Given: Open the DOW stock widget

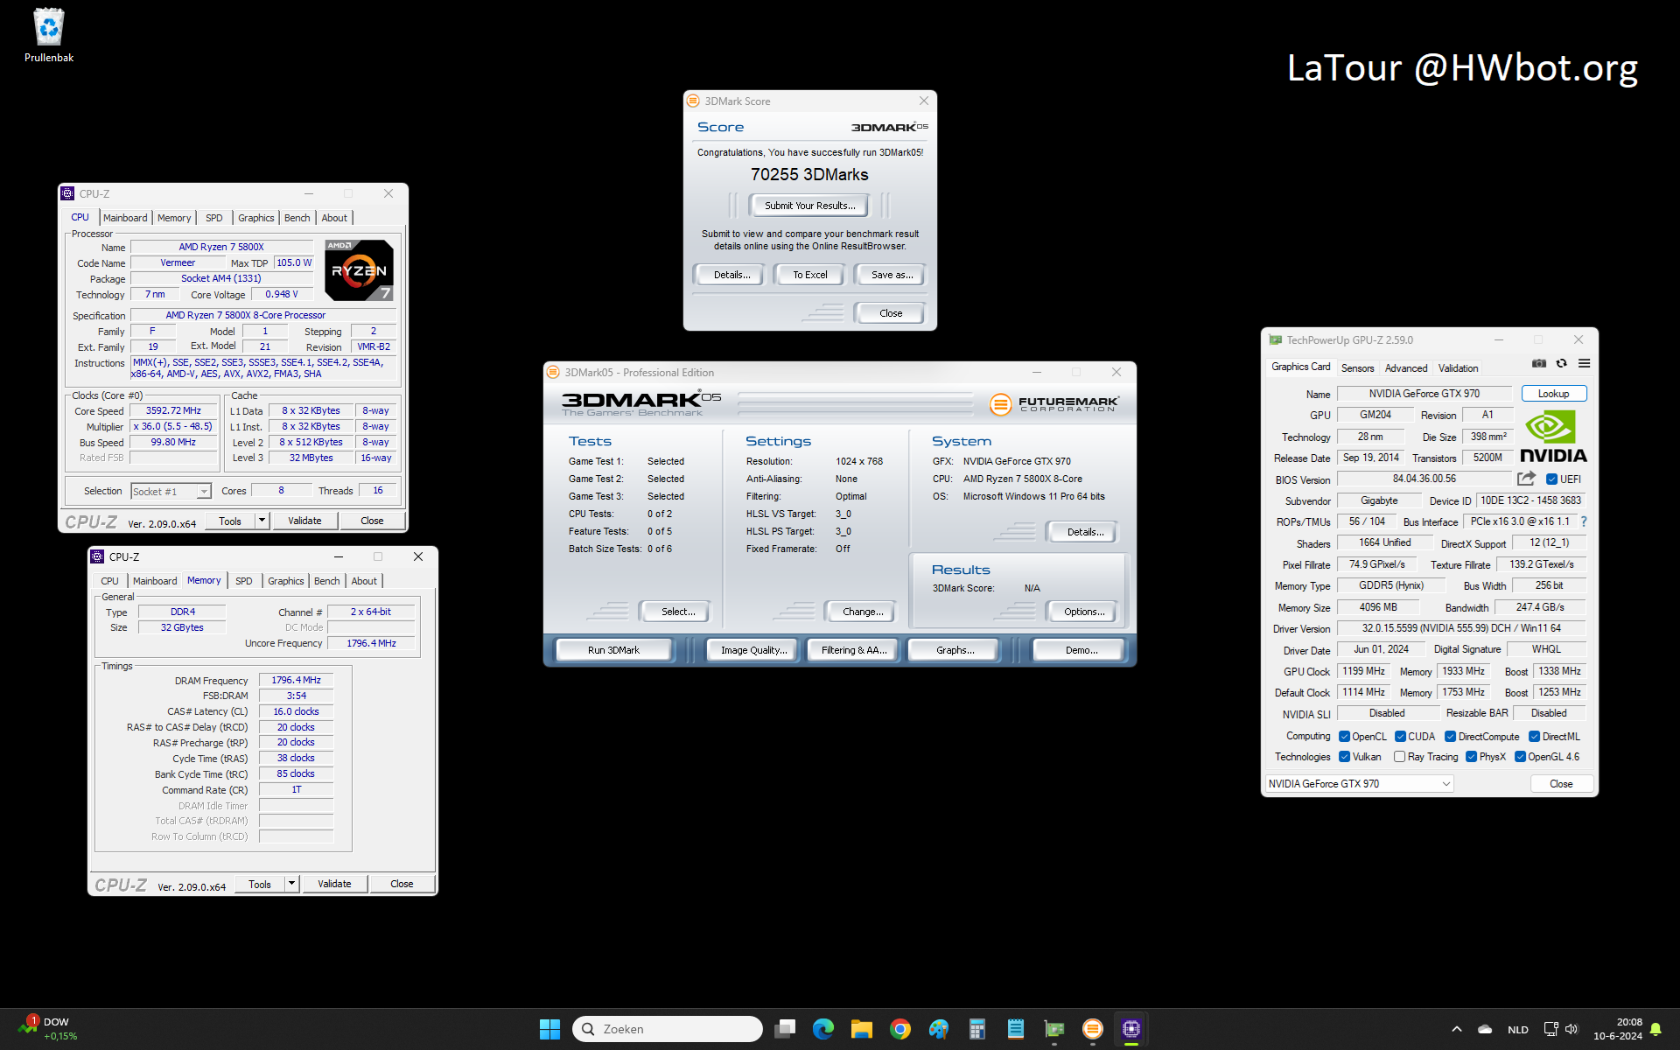Looking at the screenshot, I should [48, 1029].
